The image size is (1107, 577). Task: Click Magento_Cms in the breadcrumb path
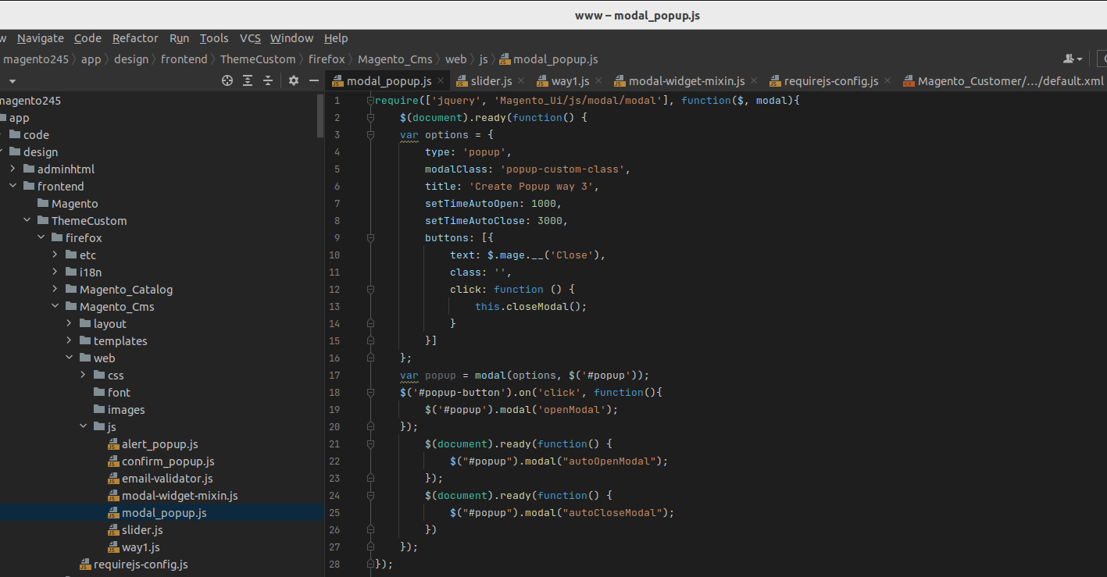[x=395, y=59]
